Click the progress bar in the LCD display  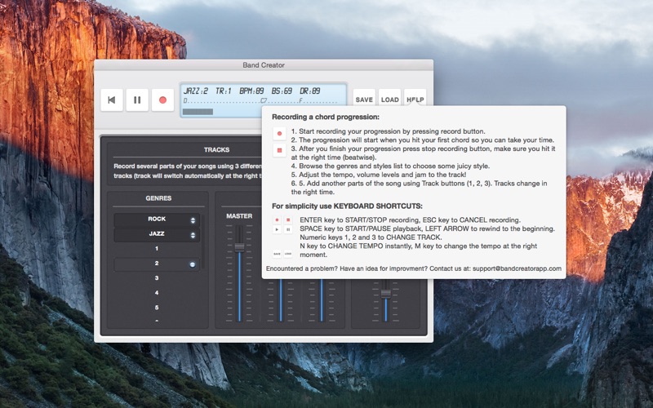click(x=198, y=112)
